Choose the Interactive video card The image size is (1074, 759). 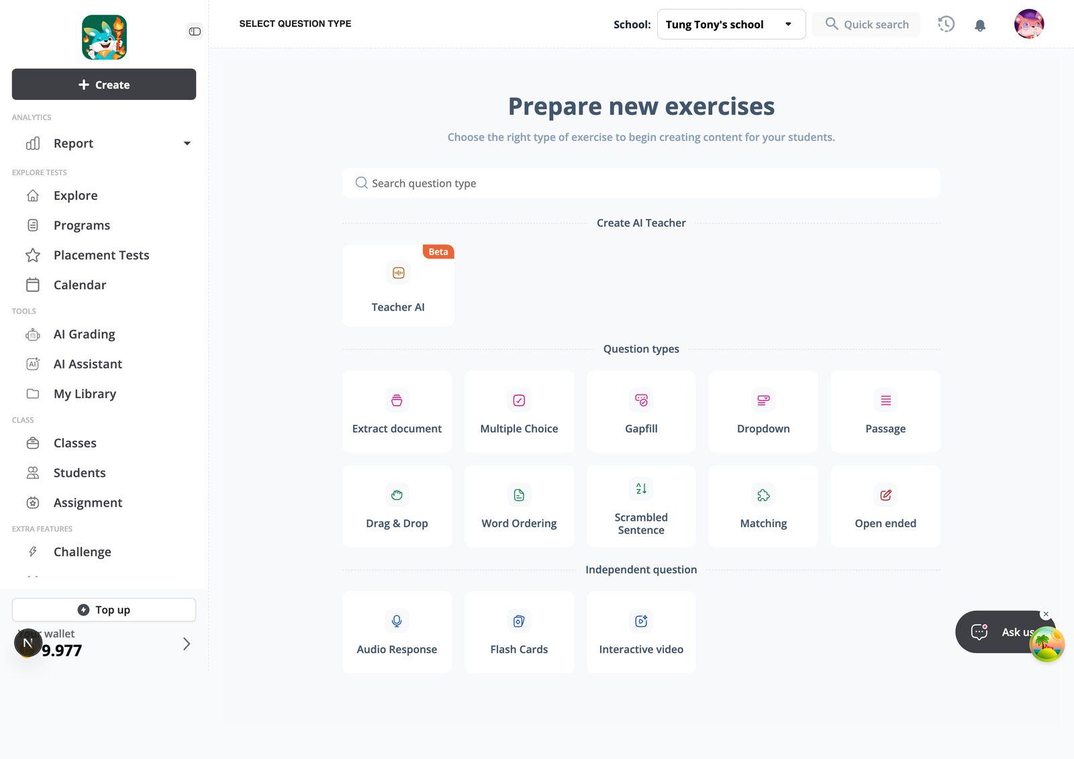click(641, 632)
